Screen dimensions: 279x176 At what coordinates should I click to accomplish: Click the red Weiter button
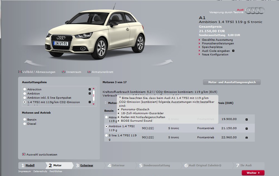253,173
